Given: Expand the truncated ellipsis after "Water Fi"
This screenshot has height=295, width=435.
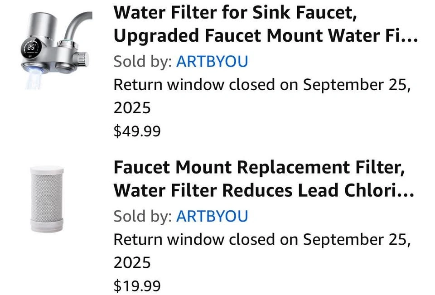Looking at the screenshot, I should (411, 36).
